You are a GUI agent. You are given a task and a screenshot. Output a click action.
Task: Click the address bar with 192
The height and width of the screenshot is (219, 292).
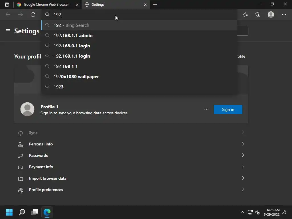(x=139, y=15)
